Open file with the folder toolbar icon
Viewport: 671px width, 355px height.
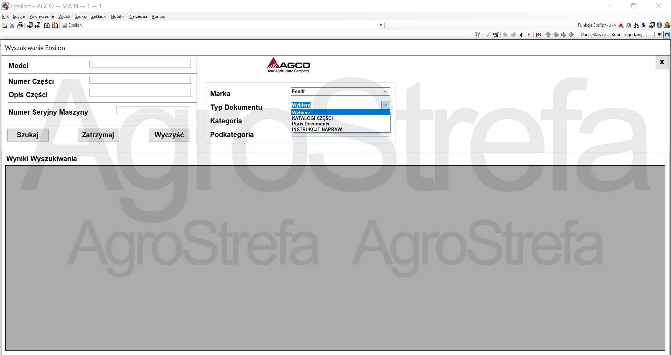click(5, 25)
